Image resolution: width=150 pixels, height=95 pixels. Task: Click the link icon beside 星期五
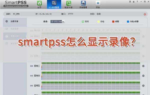pyautogui.click(x=31, y=85)
